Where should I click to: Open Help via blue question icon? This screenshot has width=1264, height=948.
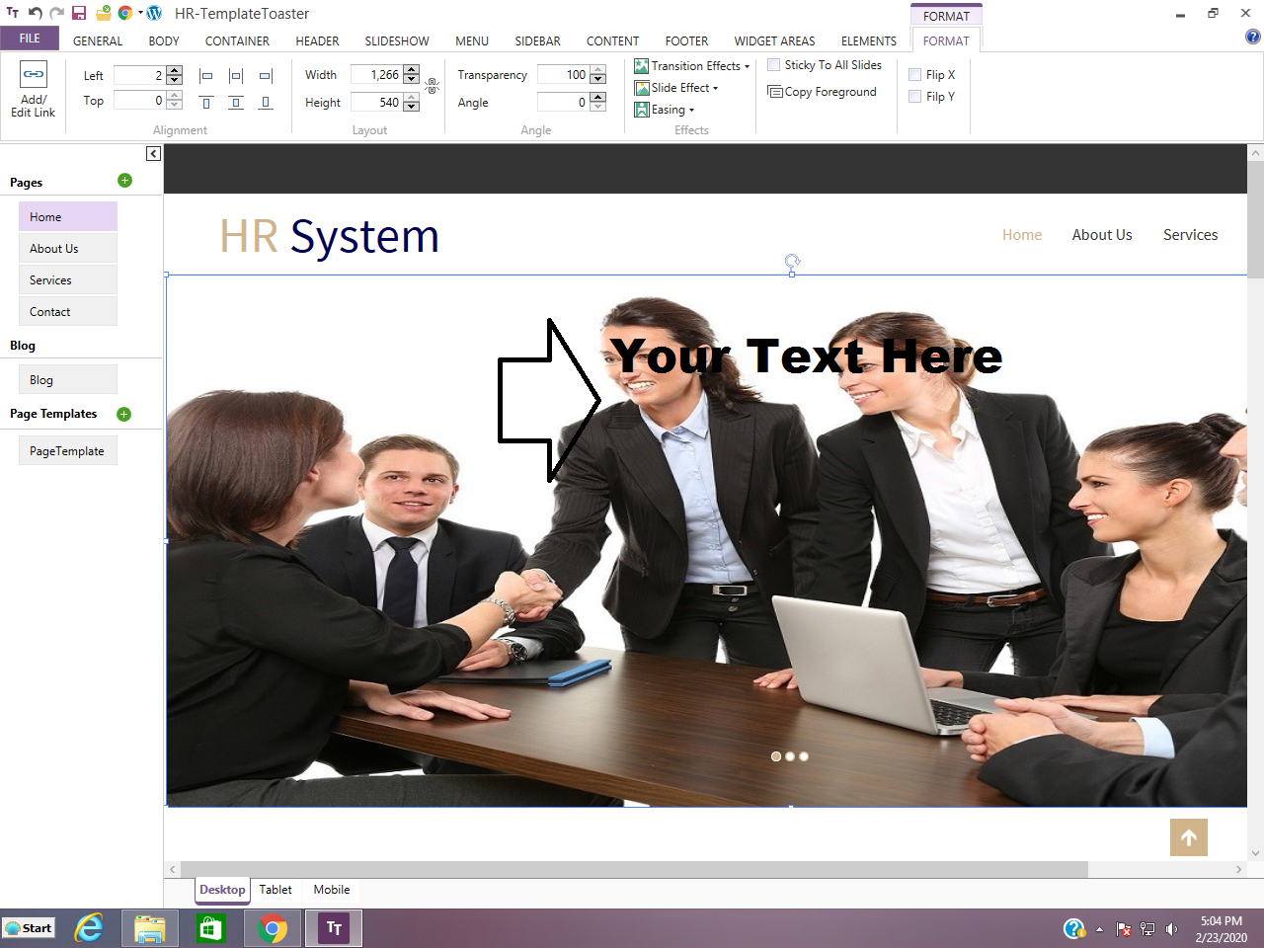pyautogui.click(x=1253, y=38)
